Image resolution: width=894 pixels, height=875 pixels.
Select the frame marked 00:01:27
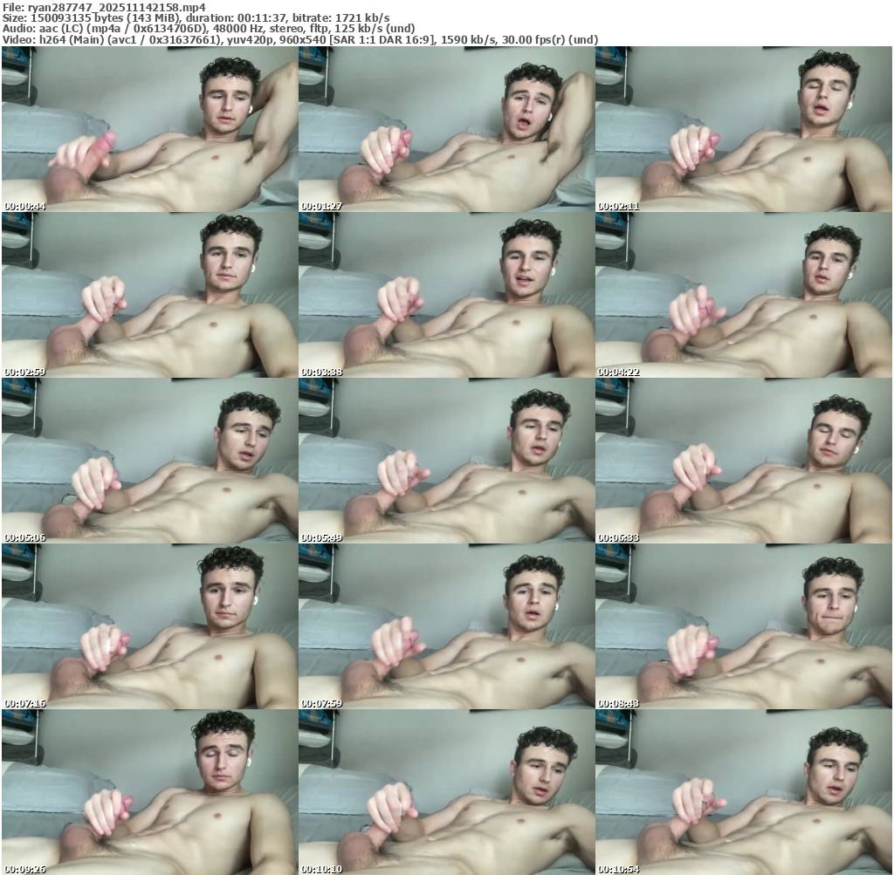coord(446,129)
